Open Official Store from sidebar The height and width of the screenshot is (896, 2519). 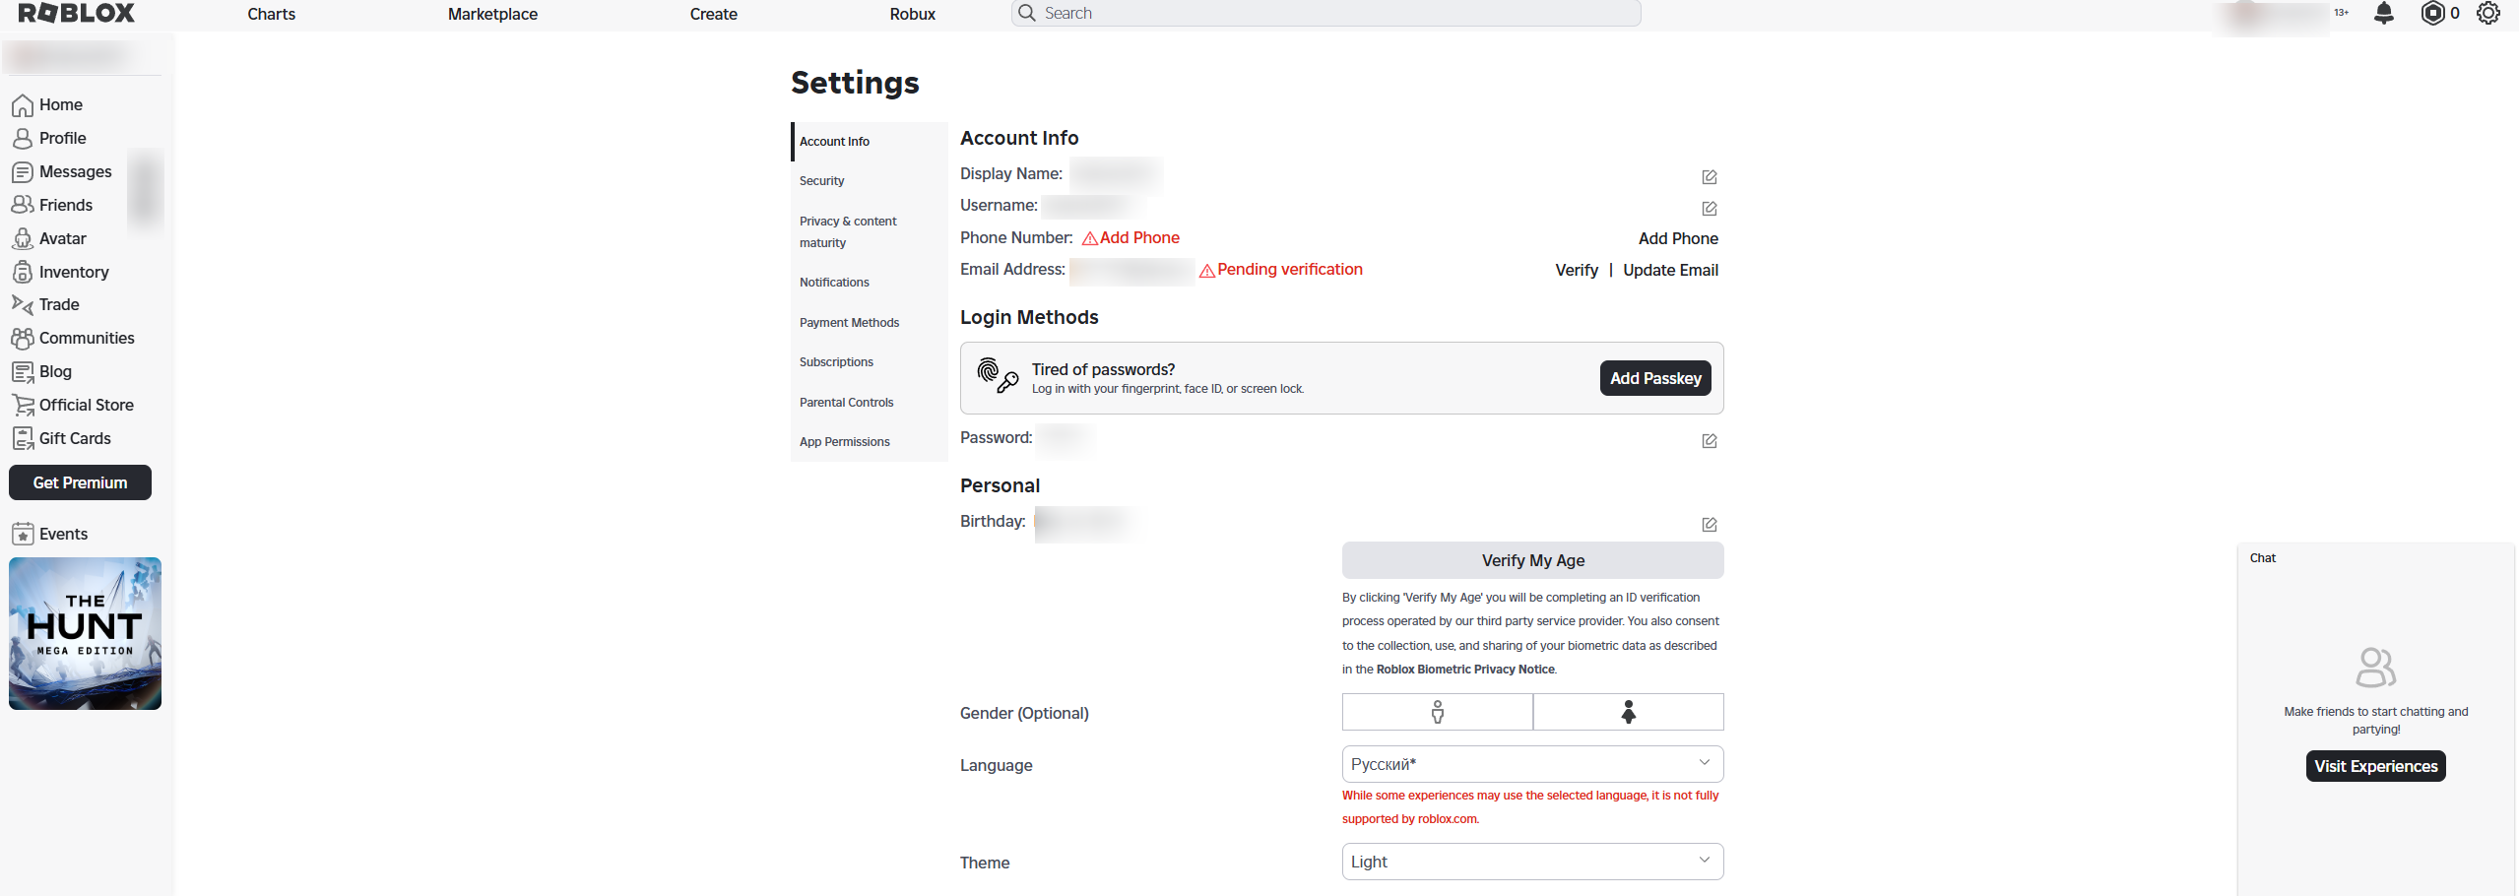[73, 405]
